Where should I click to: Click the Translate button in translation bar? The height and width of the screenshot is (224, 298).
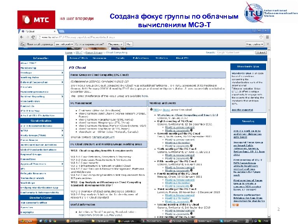coord(115,44)
